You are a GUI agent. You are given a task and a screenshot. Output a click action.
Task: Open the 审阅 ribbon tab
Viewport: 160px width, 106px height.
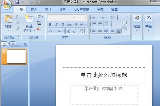pos(100,9)
